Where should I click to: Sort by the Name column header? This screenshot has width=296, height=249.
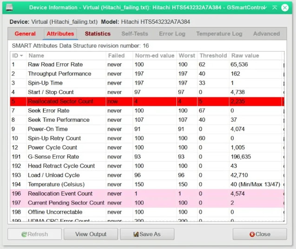(66, 55)
